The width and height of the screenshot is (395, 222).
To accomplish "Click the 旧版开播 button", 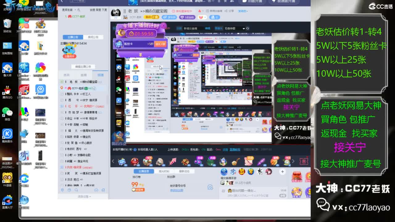I will 253,1.
